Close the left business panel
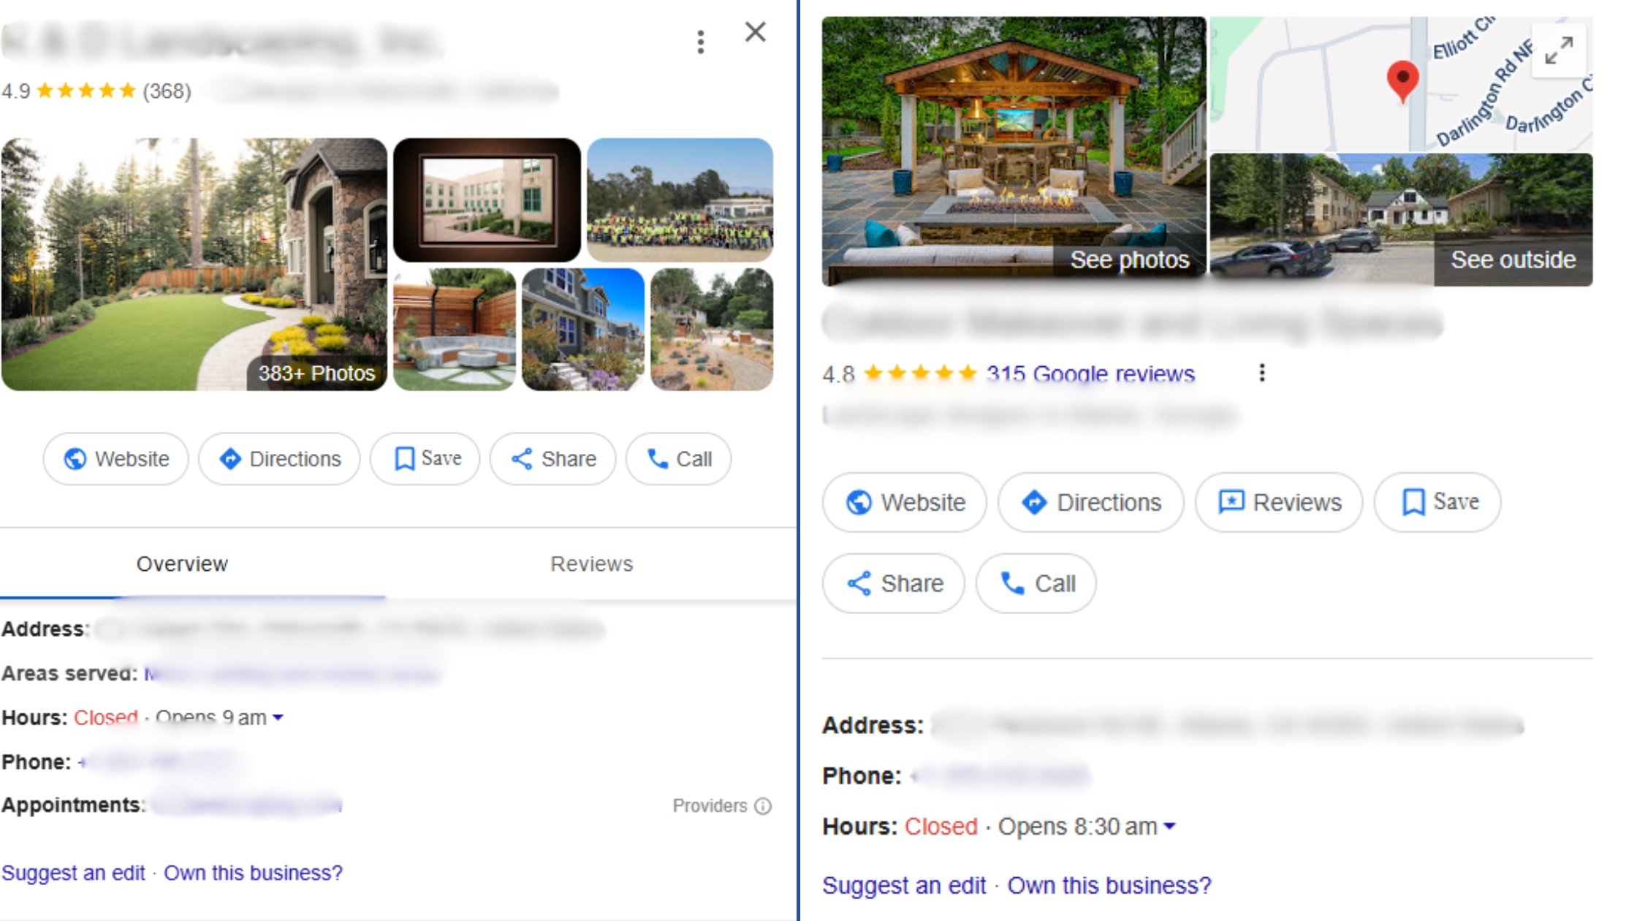This screenshot has height=921, width=1637. click(x=755, y=32)
